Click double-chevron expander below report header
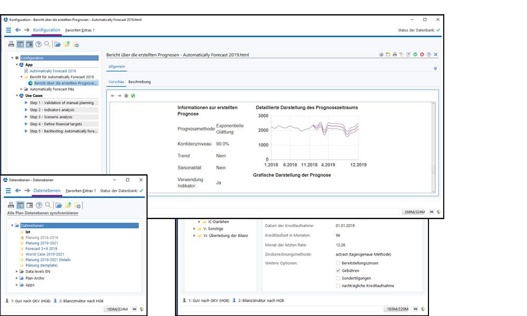The image size is (527, 316). tap(435, 68)
